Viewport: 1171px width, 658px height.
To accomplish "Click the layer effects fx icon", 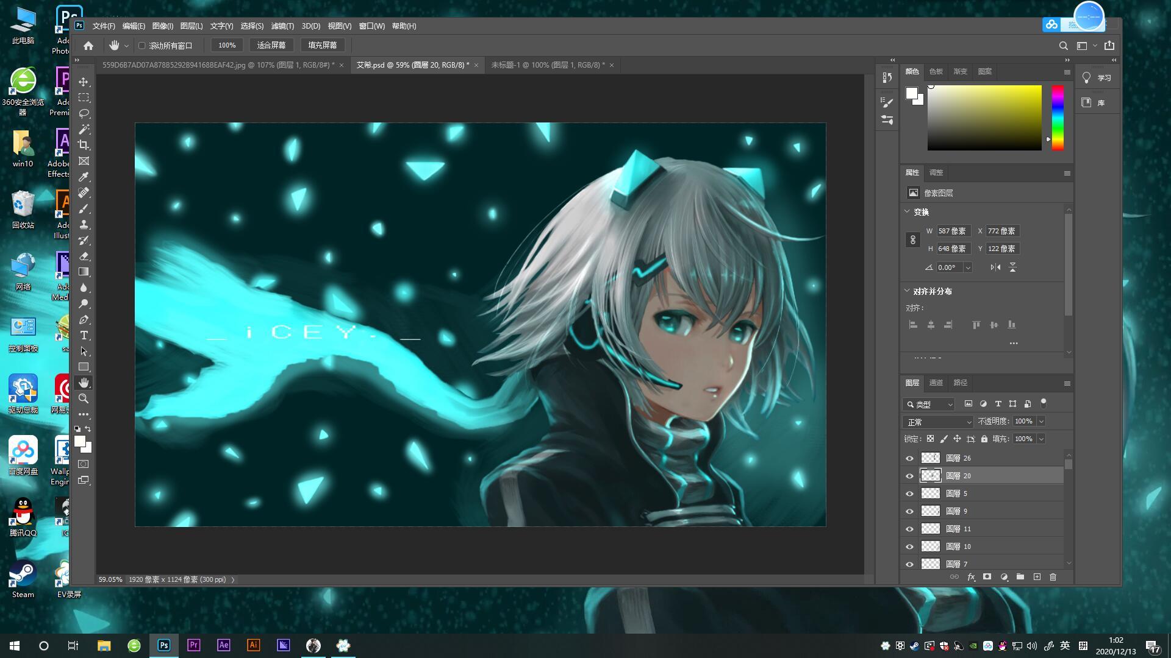I will click(971, 577).
